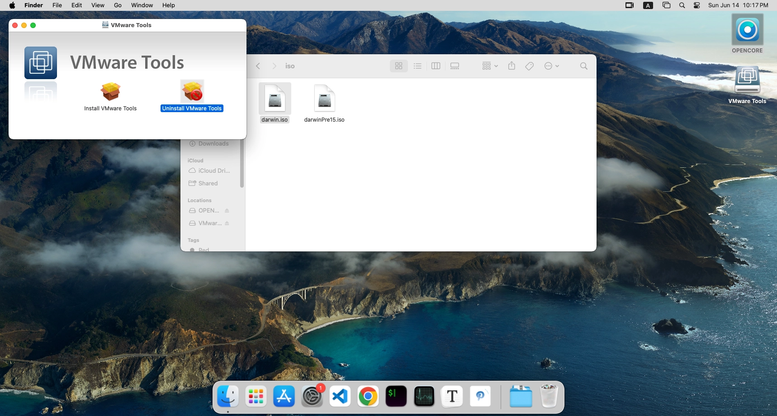Click the Finder sidebar scrollbar
777x416 pixels.
[x=242, y=163]
